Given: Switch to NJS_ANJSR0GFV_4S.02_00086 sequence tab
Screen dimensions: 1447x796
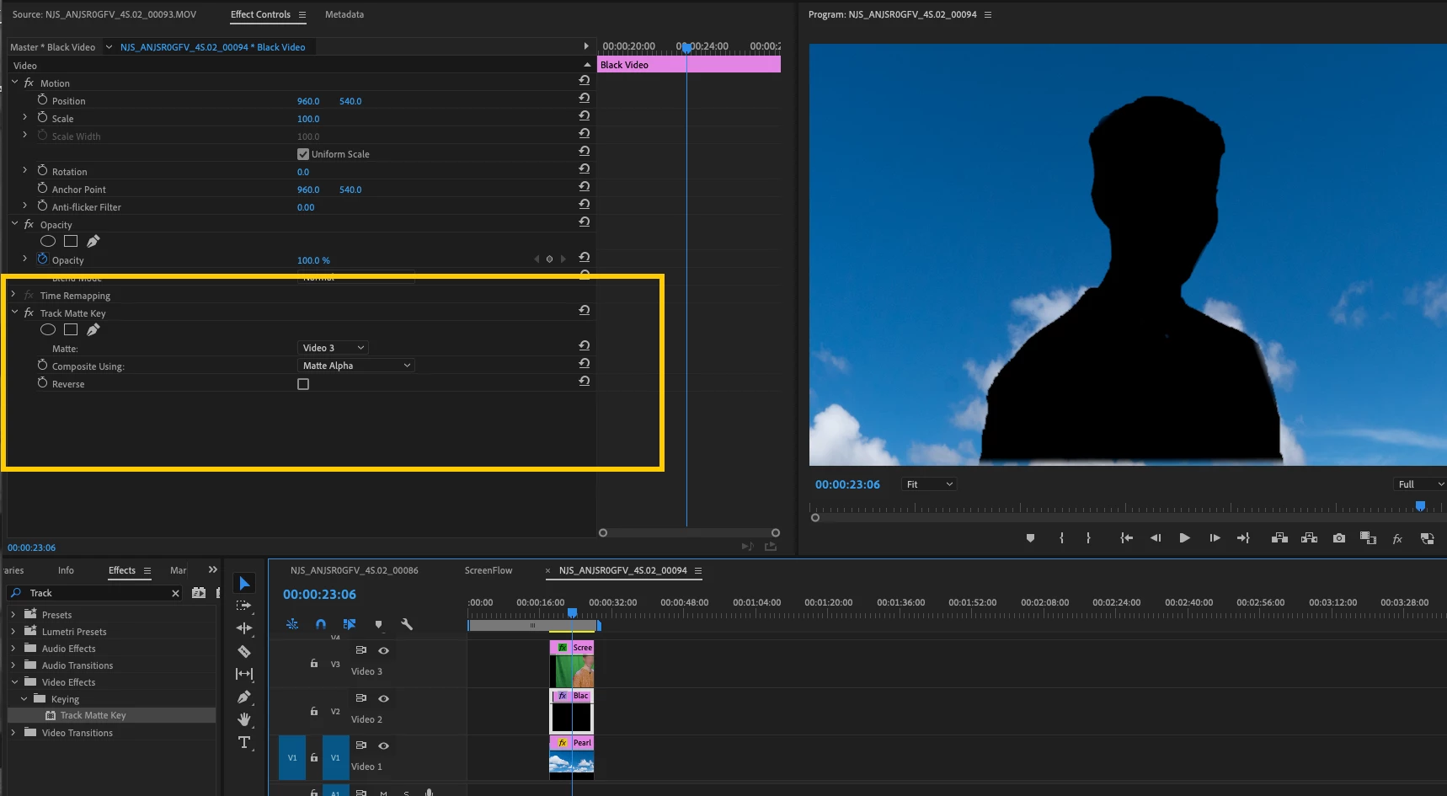Looking at the screenshot, I should pyautogui.click(x=355, y=570).
